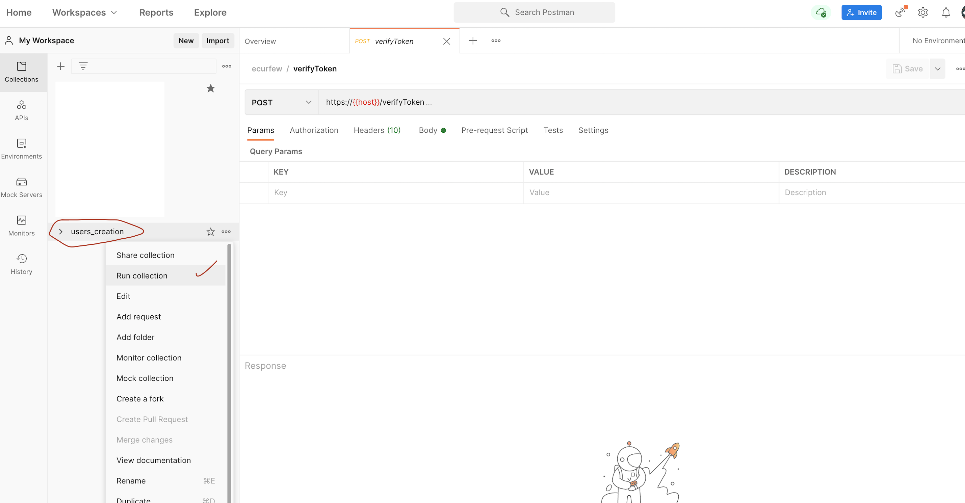Viewport: 965px width, 503px height.
Task: Switch to the Body tab
Action: (432, 130)
